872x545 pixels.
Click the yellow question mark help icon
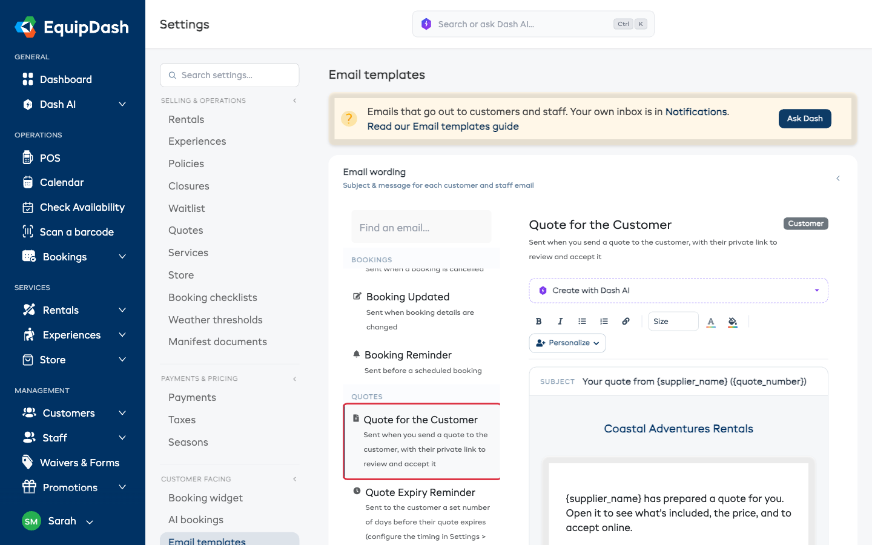click(x=349, y=119)
